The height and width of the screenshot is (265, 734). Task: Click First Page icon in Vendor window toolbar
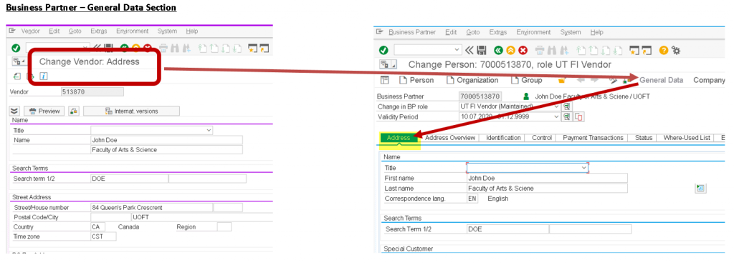click(x=202, y=49)
